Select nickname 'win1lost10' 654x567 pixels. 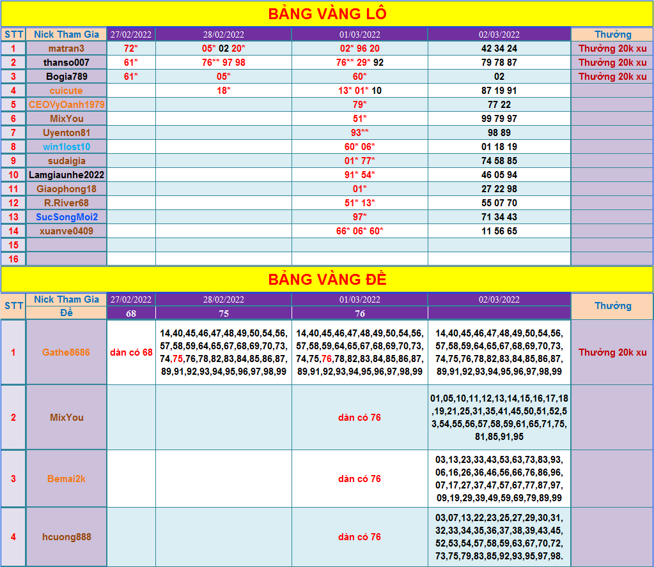[66, 147]
